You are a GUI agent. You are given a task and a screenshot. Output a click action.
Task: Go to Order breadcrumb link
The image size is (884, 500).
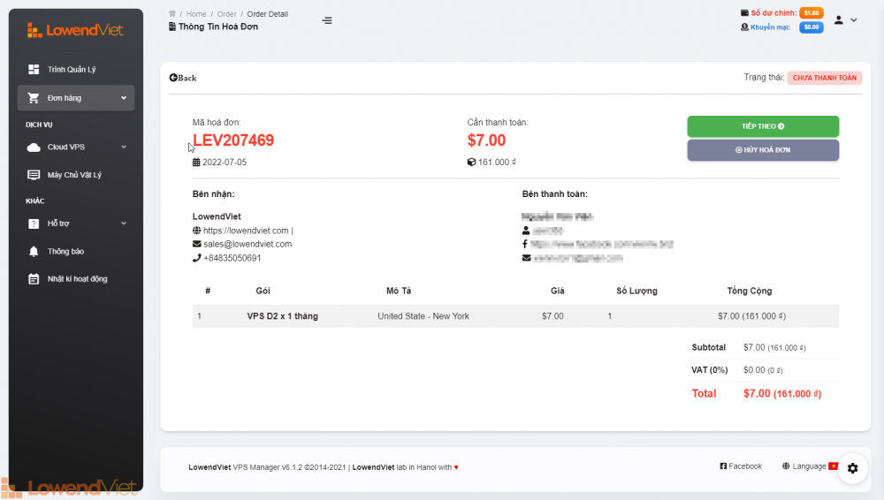[x=226, y=14]
